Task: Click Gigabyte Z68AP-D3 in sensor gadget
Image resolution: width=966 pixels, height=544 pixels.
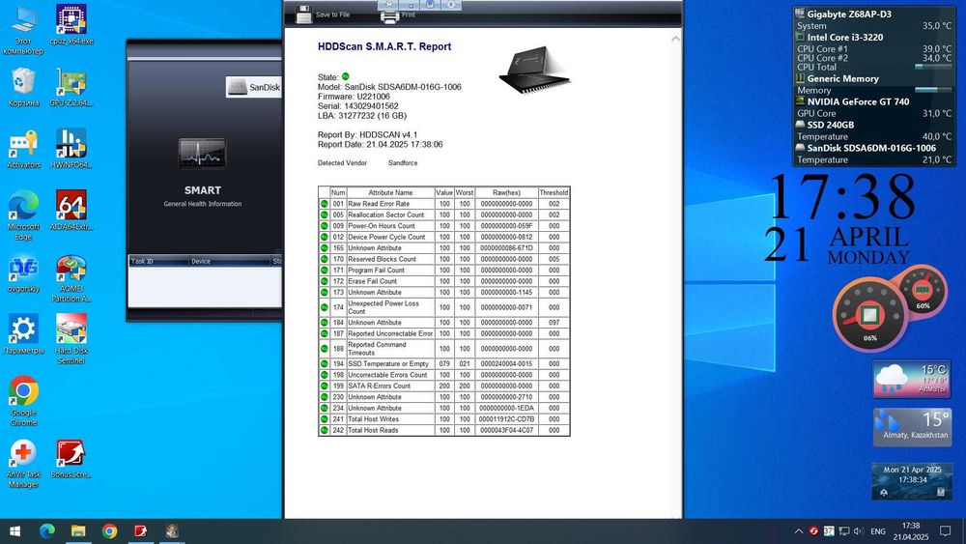Action: click(848, 14)
